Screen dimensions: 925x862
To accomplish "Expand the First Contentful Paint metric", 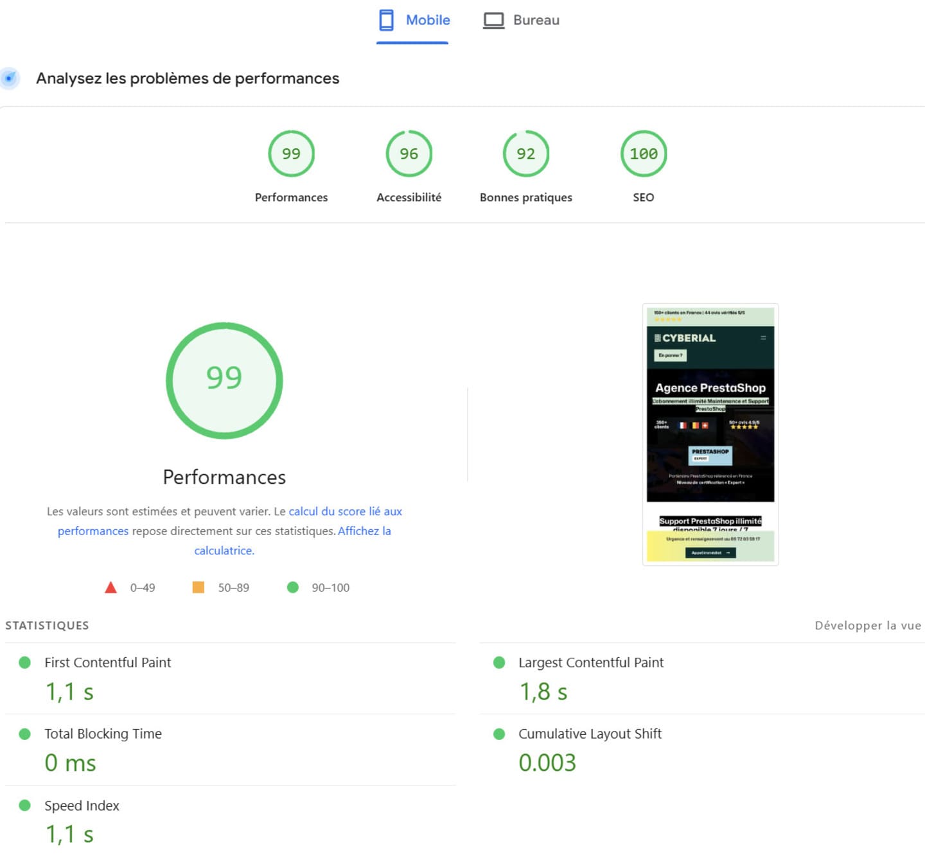I will (x=107, y=662).
